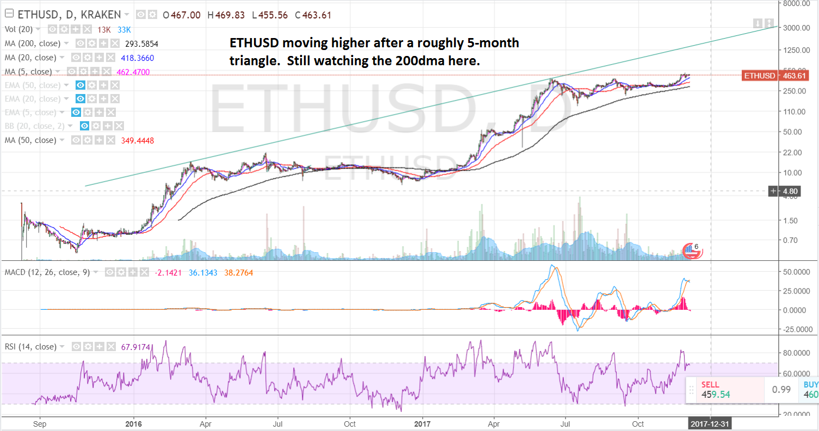The height and width of the screenshot is (431, 819).
Task: Remove the EMA (5, close) indicator
Action: (110, 113)
